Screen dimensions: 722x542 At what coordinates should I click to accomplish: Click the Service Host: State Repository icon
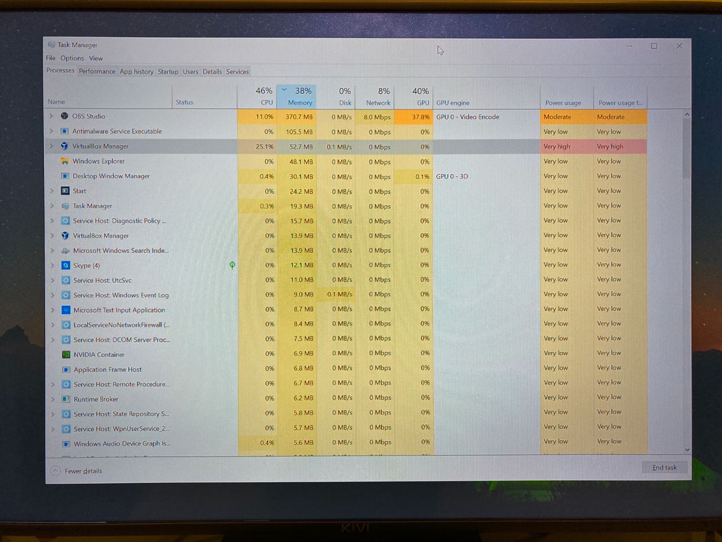(x=66, y=414)
